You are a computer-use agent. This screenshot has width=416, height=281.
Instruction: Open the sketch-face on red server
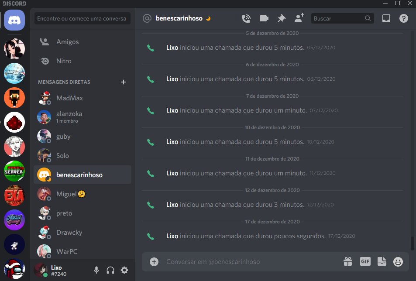(x=14, y=147)
